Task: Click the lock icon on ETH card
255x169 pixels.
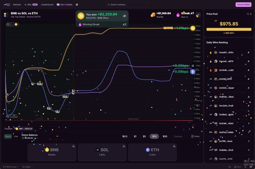Action: tap(174, 146)
